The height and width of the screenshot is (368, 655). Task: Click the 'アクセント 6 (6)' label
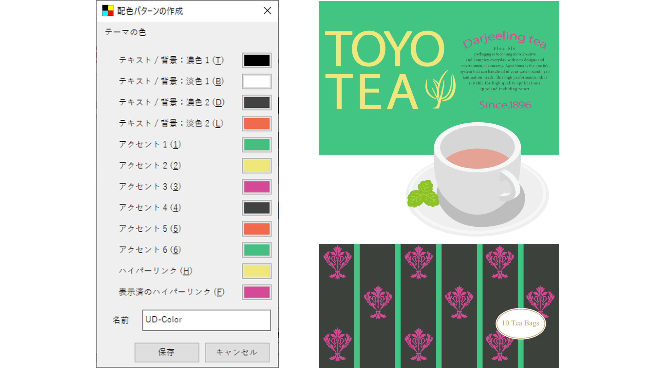(150, 250)
